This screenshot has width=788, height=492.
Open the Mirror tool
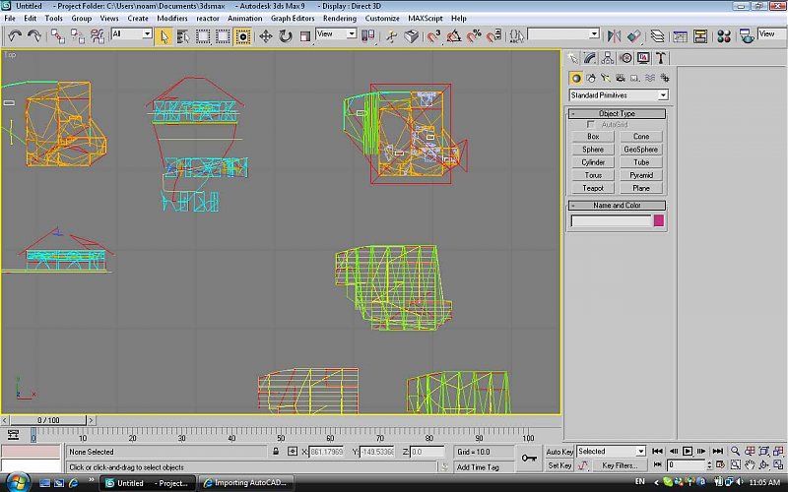click(615, 35)
